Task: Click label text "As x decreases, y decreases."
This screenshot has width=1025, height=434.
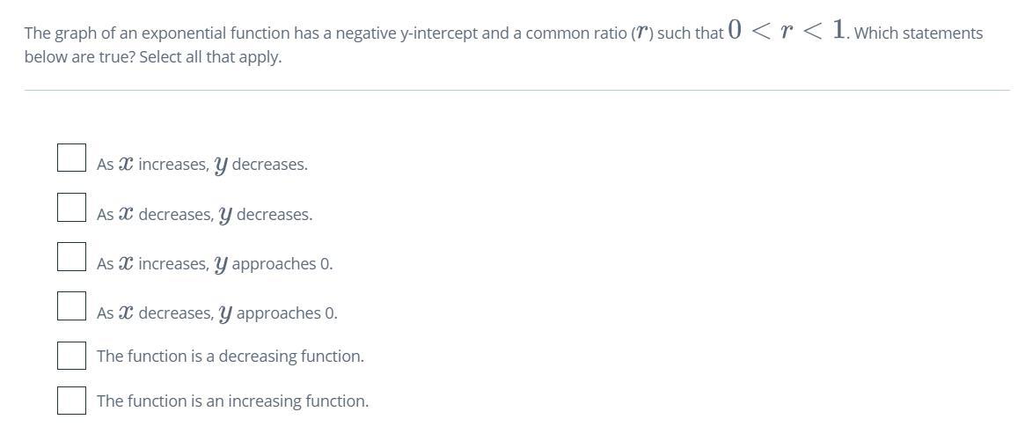Action: (x=205, y=215)
